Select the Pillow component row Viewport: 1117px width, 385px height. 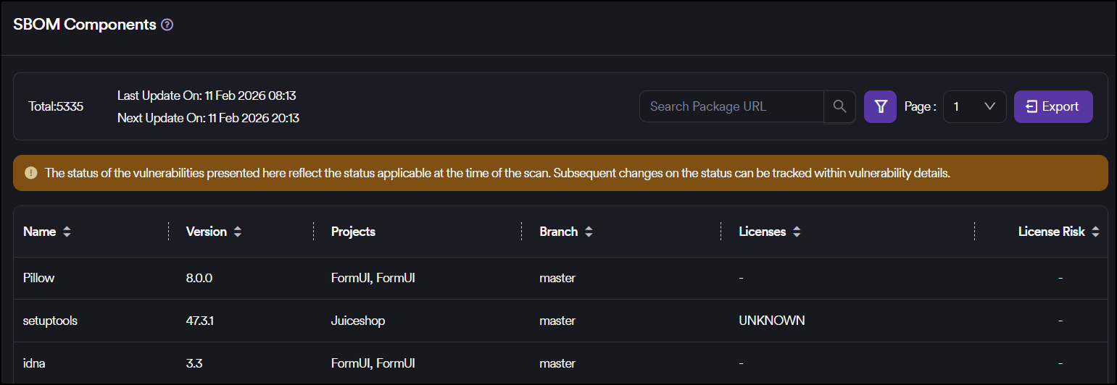tap(38, 278)
